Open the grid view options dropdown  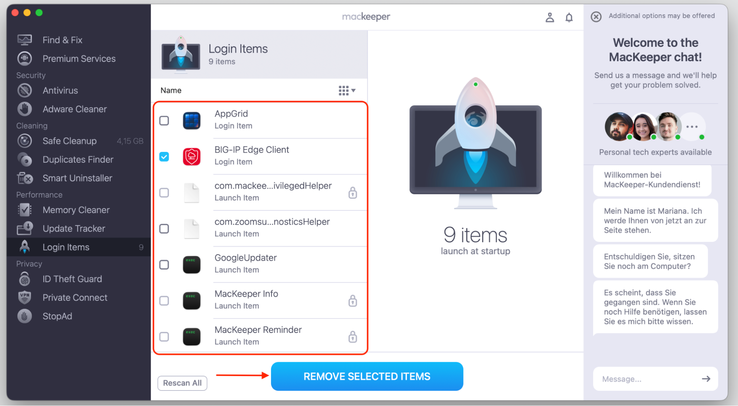pyautogui.click(x=347, y=90)
